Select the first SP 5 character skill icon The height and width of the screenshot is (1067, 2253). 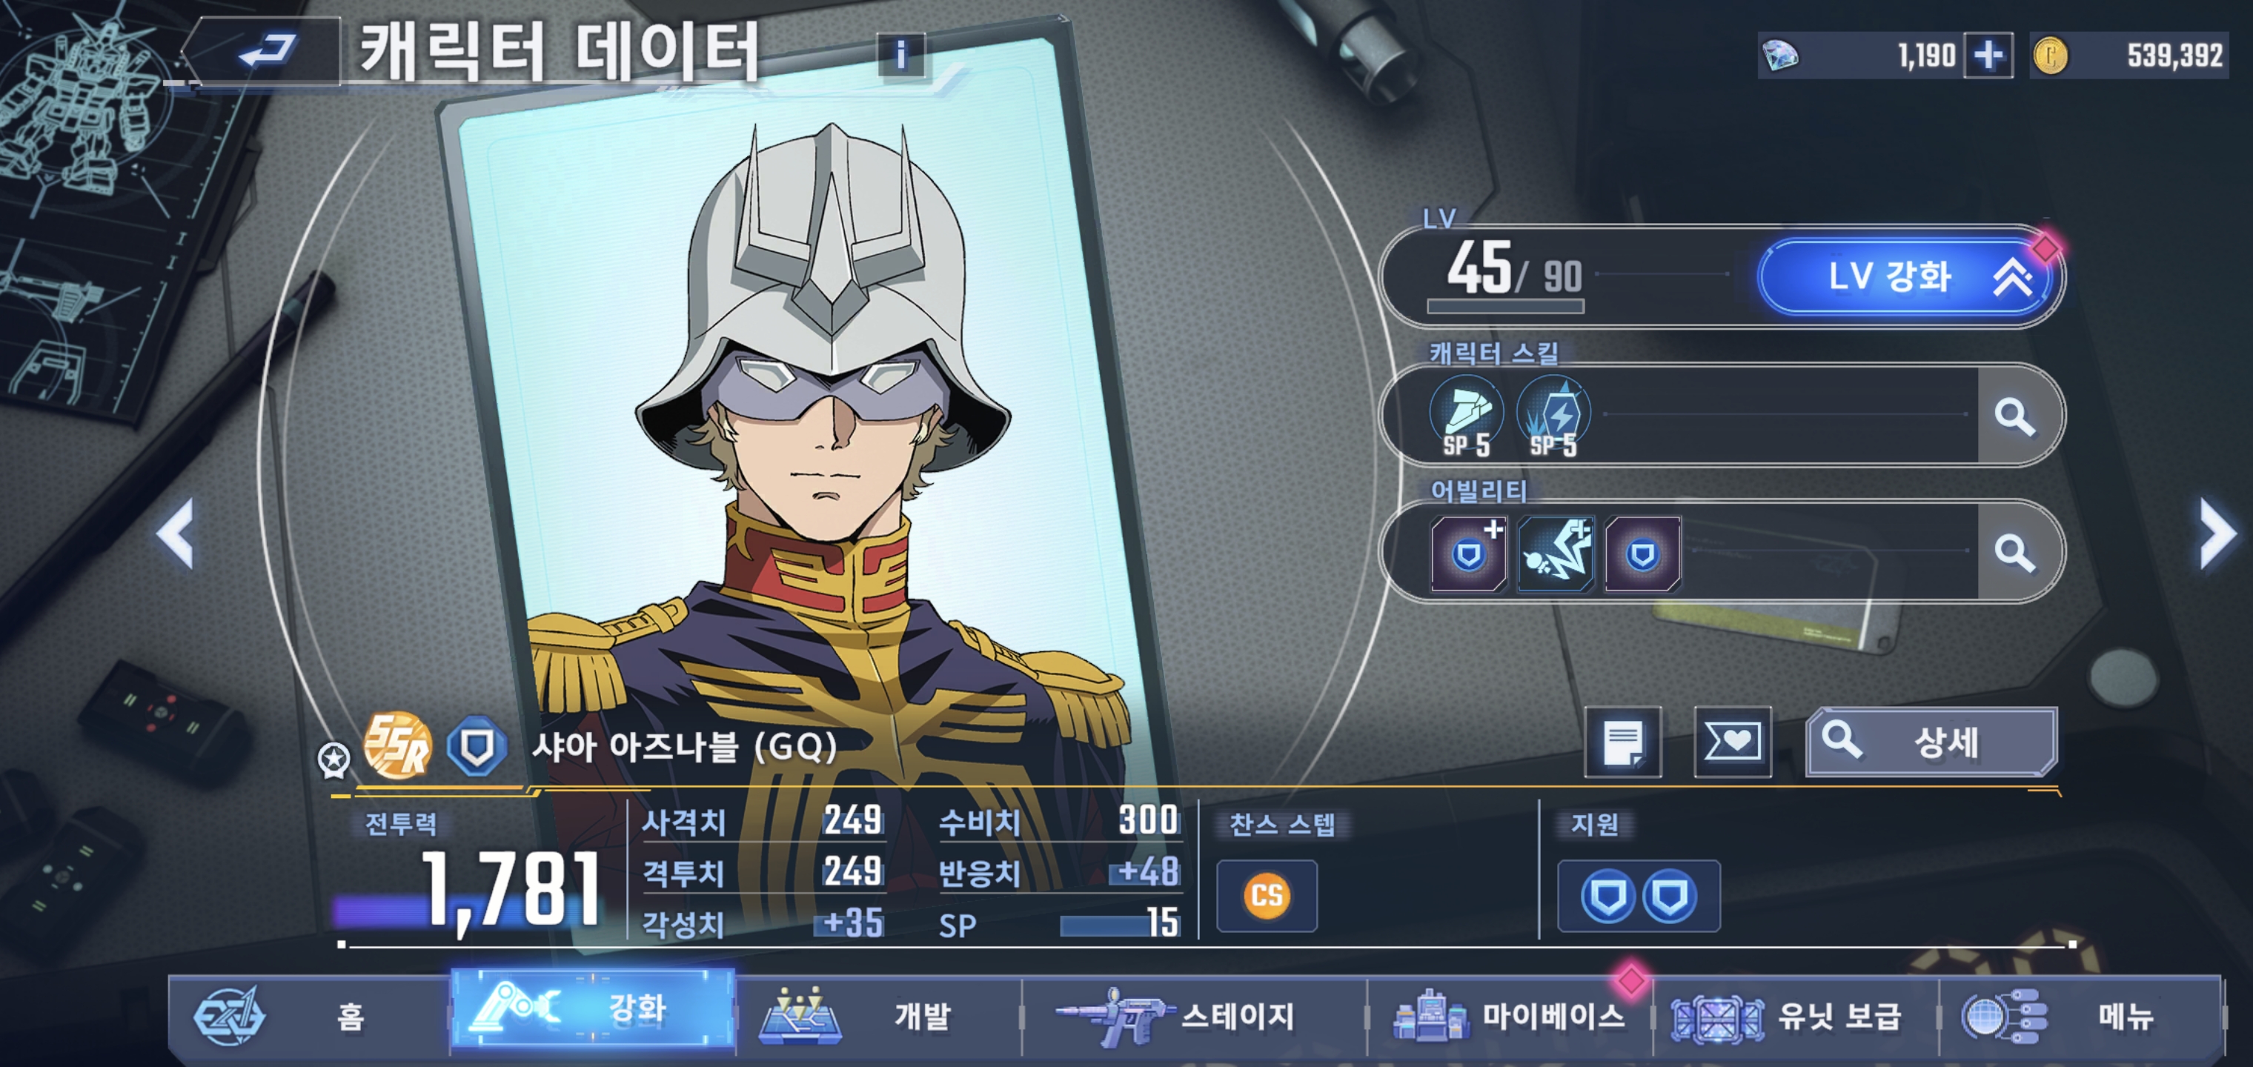(x=1467, y=416)
